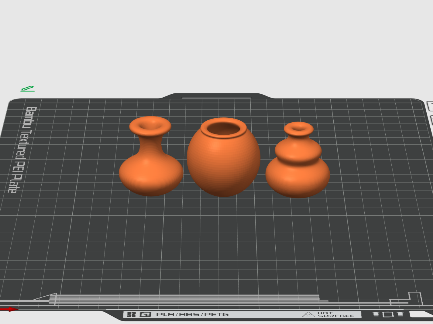The height and width of the screenshot is (324, 433).
Task: Click the hot surface warning triangle
Action: click(308, 315)
